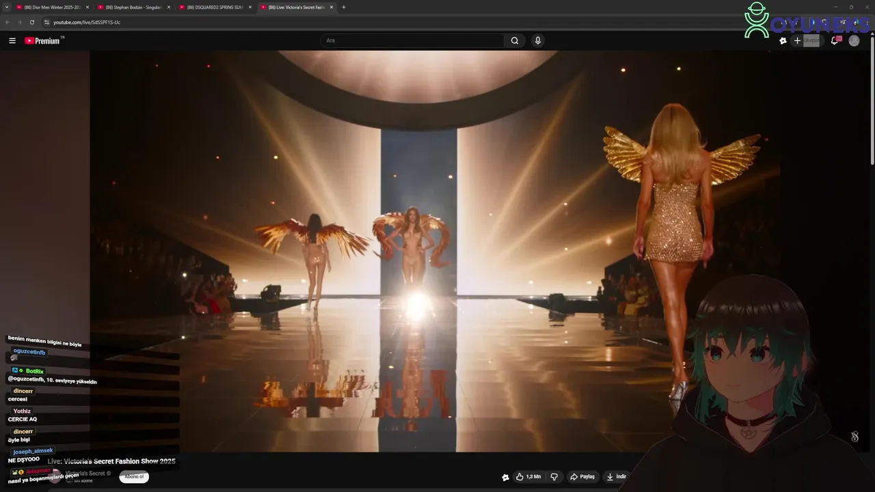
Task: Reload the page with refresh icon
Action: 32,23
